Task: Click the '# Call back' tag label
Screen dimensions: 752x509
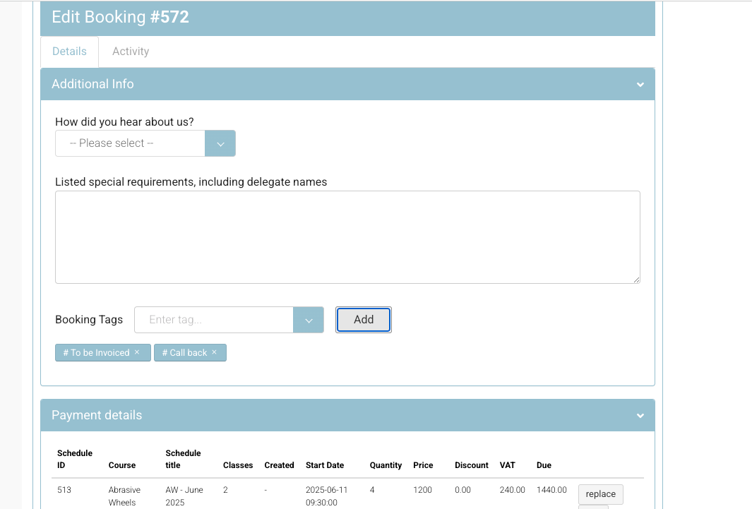Action: 184,353
